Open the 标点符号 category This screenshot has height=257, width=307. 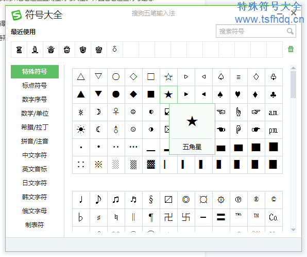(x=35, y=86)
